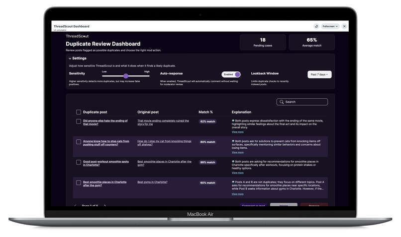401x237 pixels.
Task: Disable the Auto-response Enabled toggle
Action: (231, 74)
